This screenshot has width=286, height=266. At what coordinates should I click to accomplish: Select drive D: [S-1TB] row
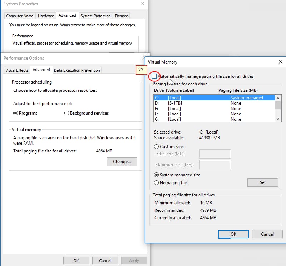214,103
